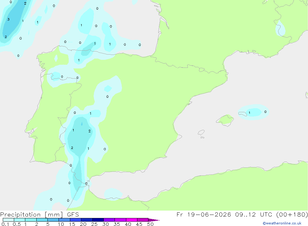Click the '1' value over the Balearic Islands

click(x=249, y=113)
